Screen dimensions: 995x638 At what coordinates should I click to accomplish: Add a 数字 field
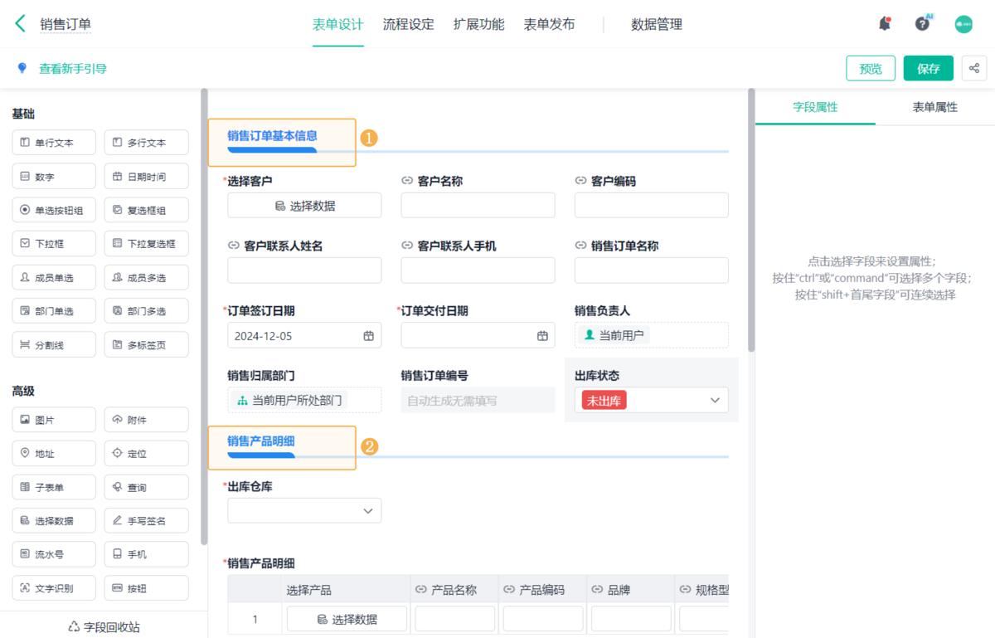click(x=54, y=177)
